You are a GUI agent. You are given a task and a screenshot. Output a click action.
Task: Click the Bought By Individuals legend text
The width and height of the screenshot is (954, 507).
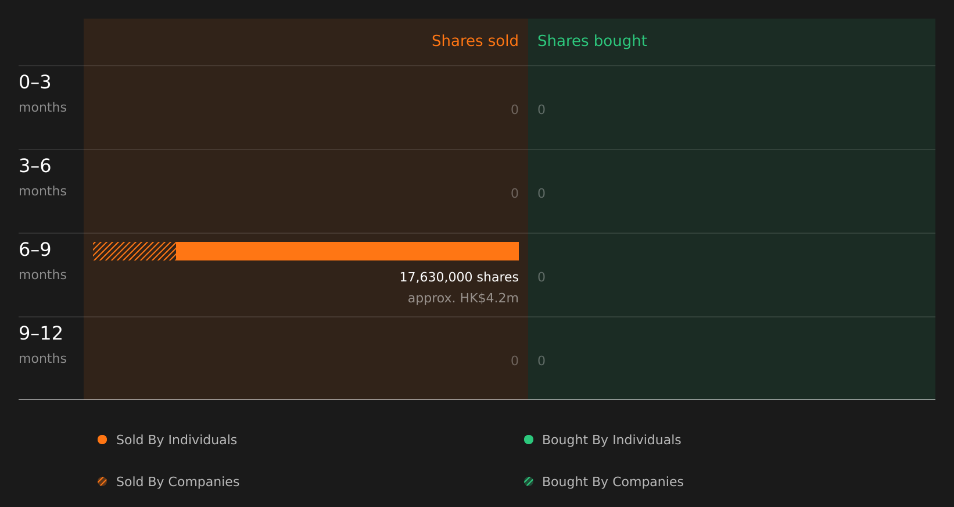(x=611, y=440)
